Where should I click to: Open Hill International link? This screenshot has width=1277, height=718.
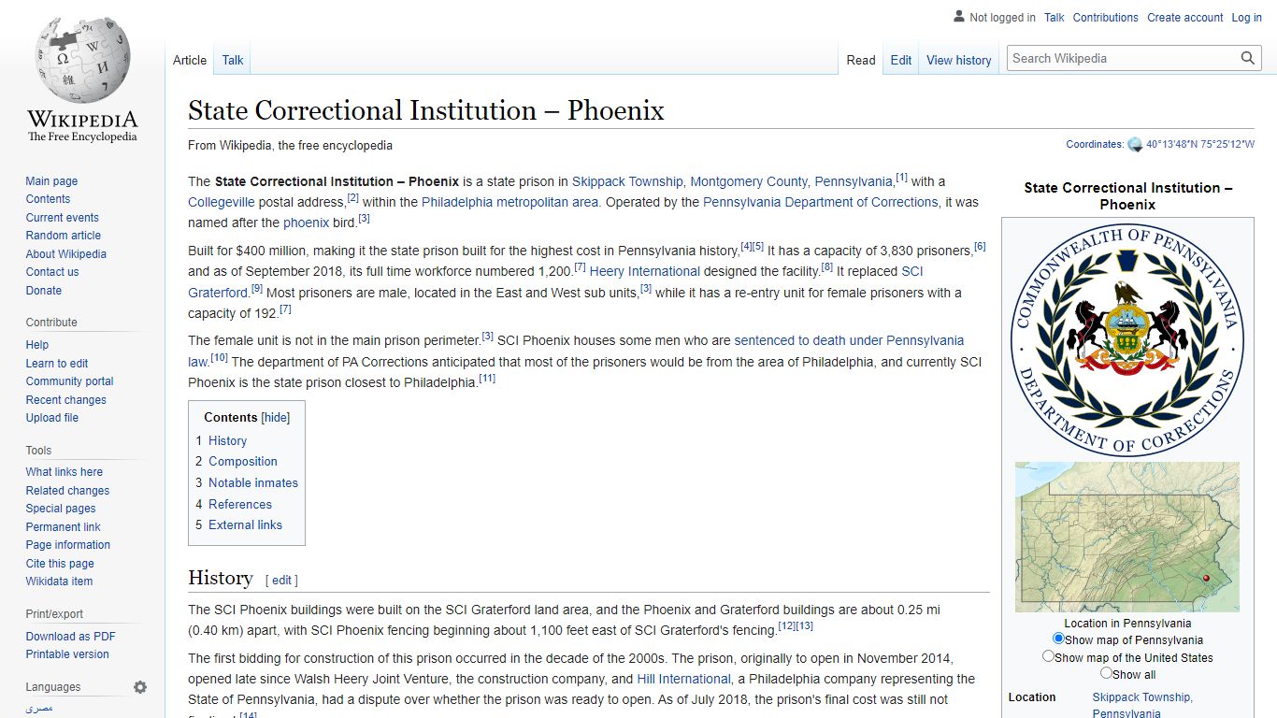pyautogui.click(x=683, y=680)
